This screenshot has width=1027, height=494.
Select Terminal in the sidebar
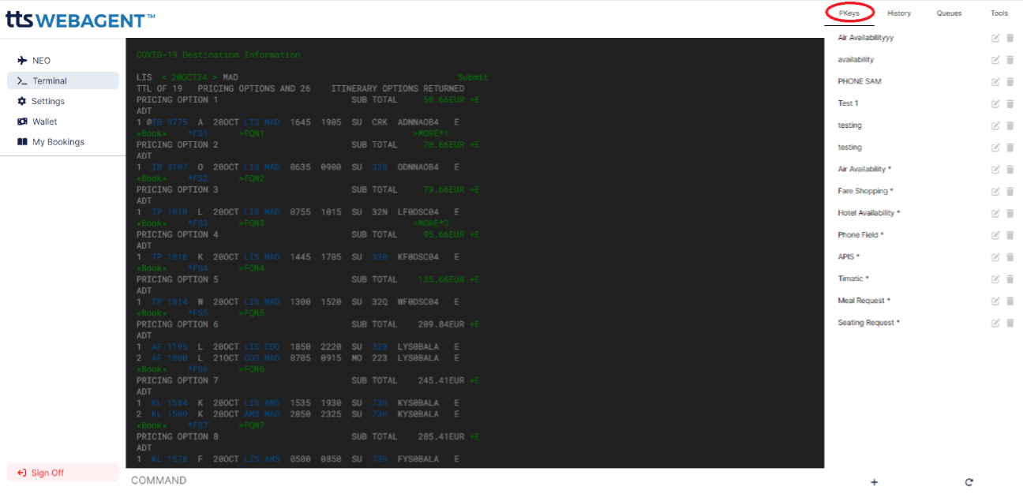pyautogui.click(x=63, y=80)
